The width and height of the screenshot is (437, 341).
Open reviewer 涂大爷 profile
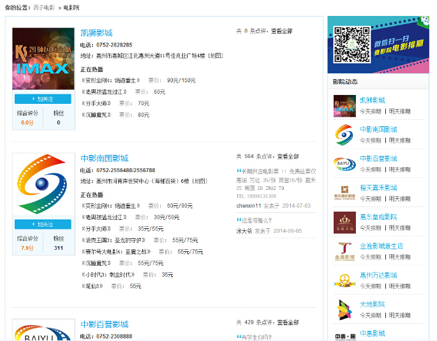click(244, 231)
